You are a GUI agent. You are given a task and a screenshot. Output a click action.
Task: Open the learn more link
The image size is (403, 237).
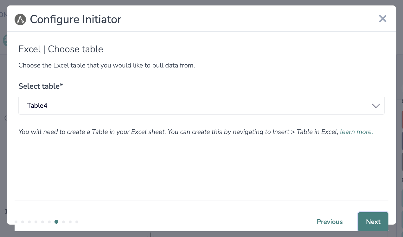(x=356, y=132)
